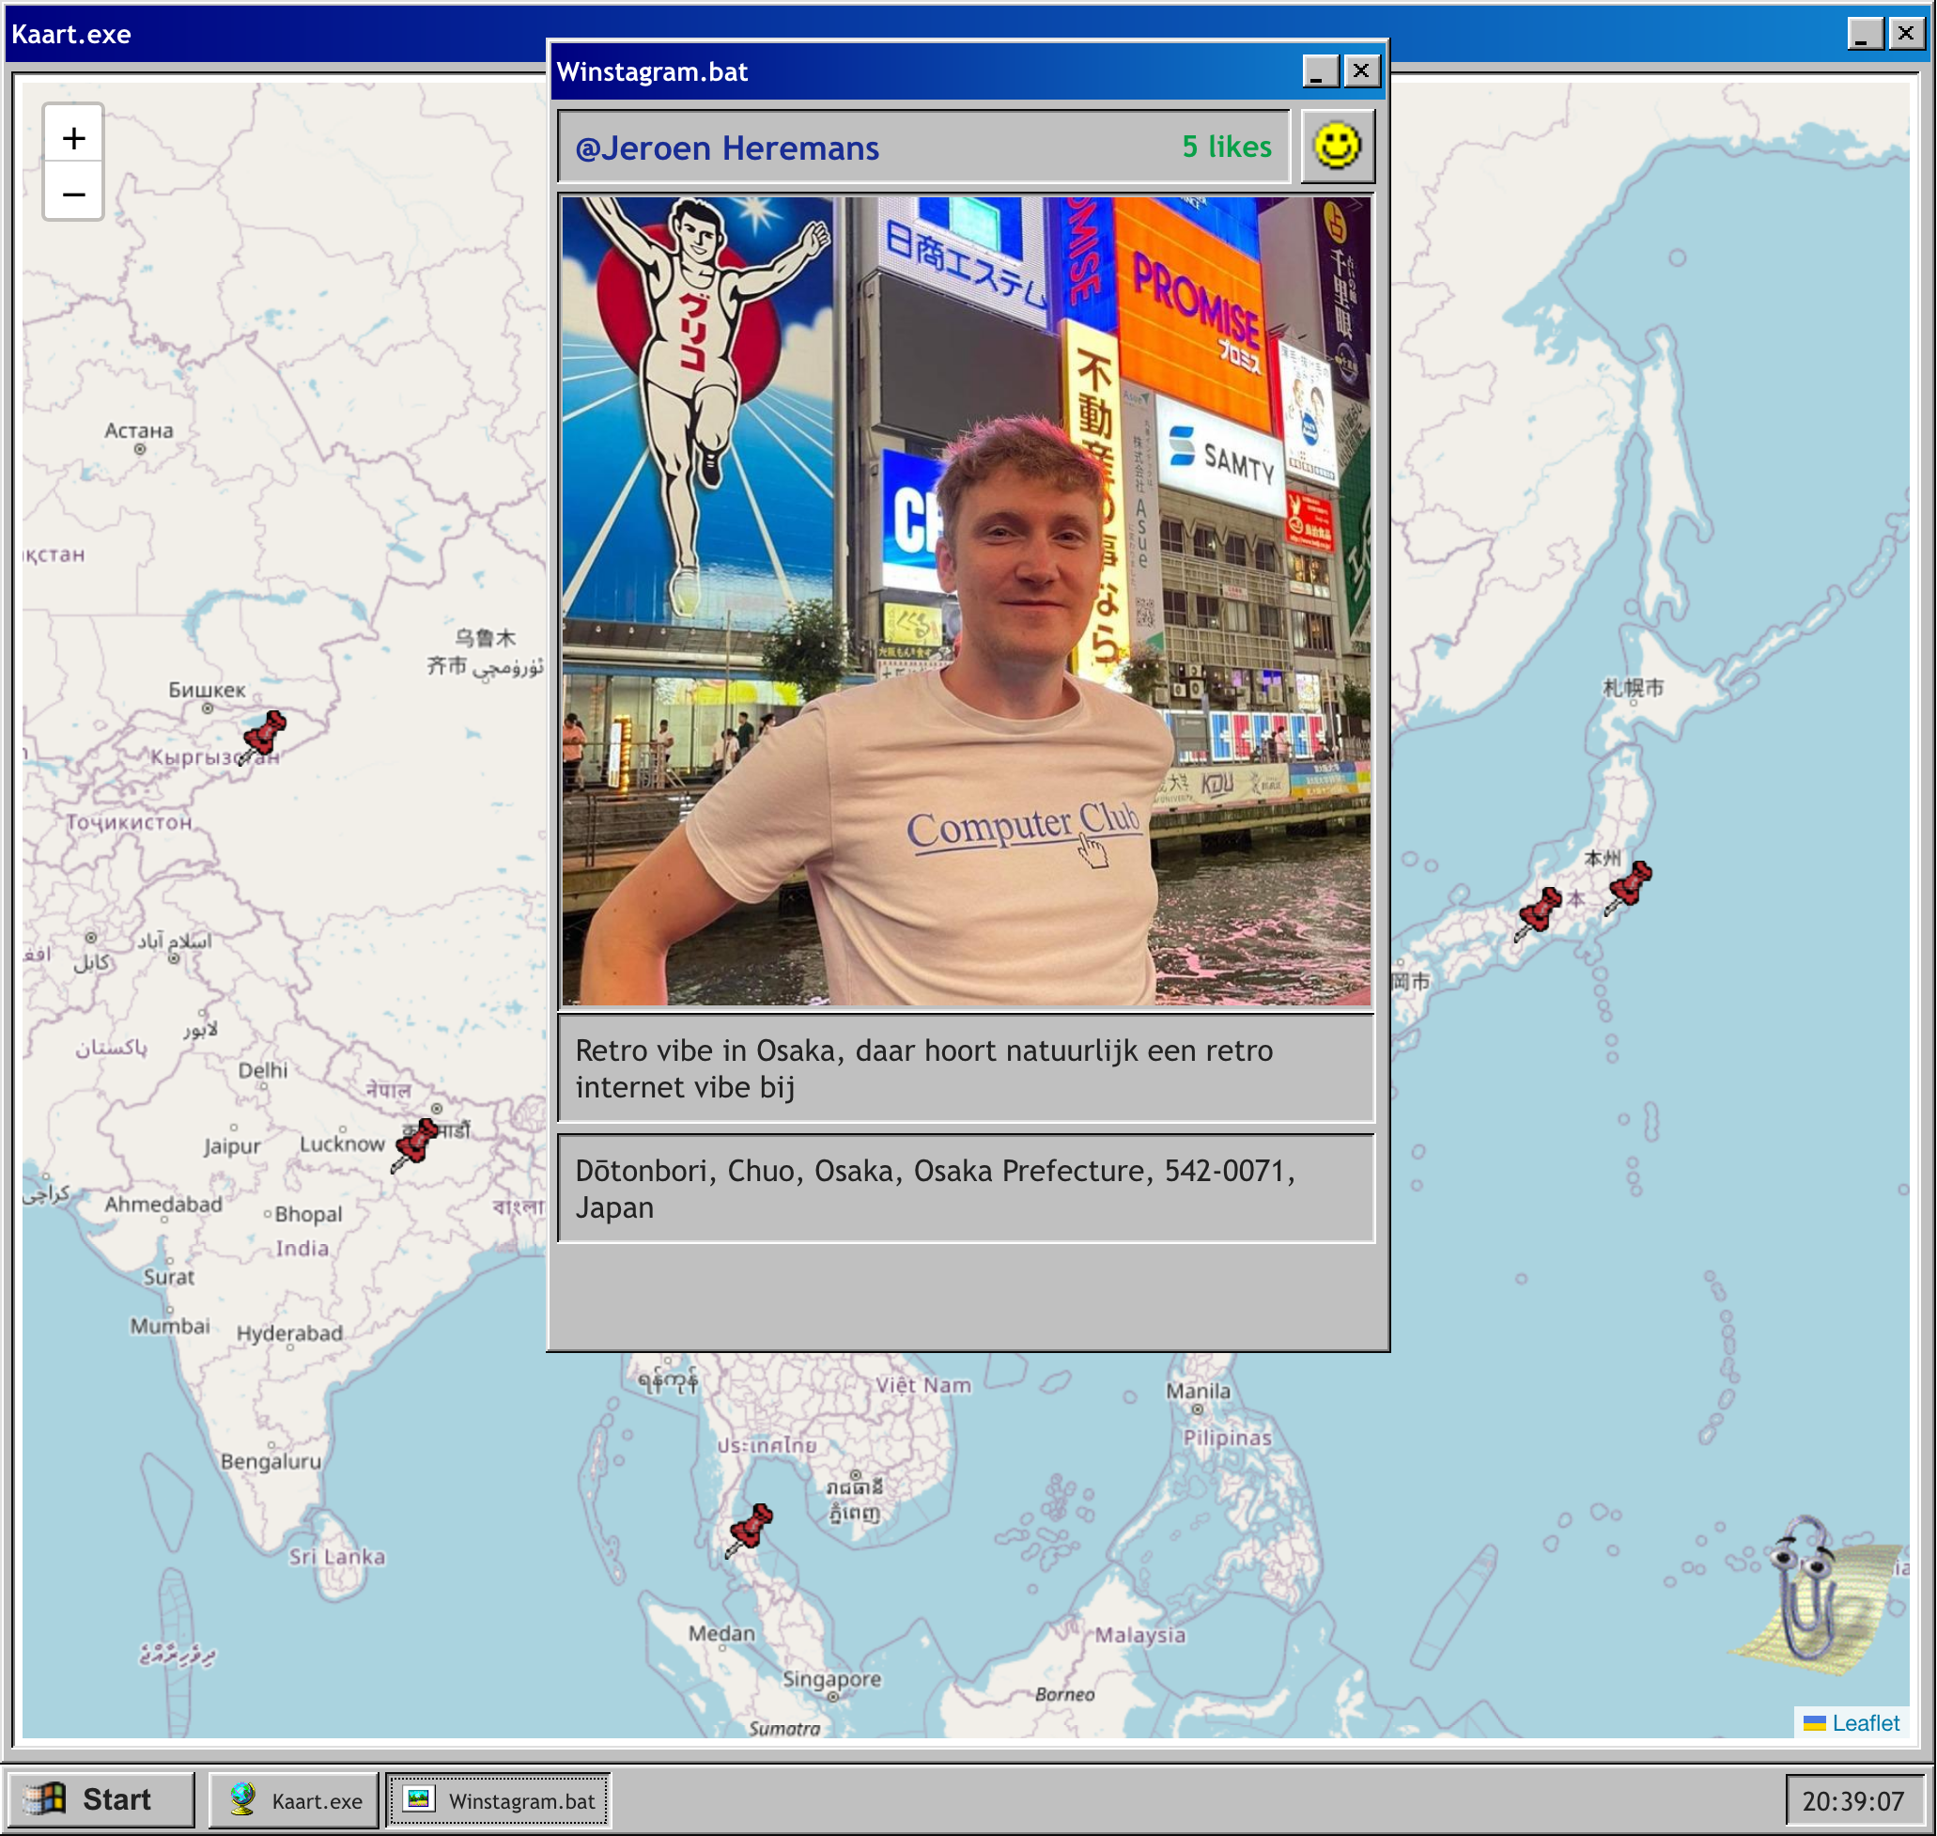Click the red pushpin near Nepal
The width and height of the screenshot is (1937, 1836).
tap(416, 1143)
